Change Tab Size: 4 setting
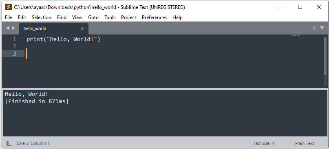The image size is (329, 149). [x=263, y=143]
